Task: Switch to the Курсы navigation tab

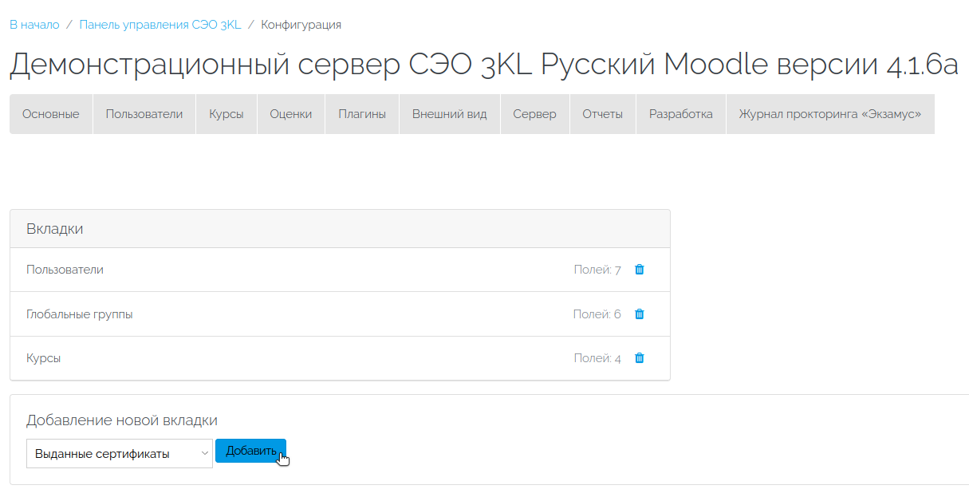Action: click(x=226, y=114)
